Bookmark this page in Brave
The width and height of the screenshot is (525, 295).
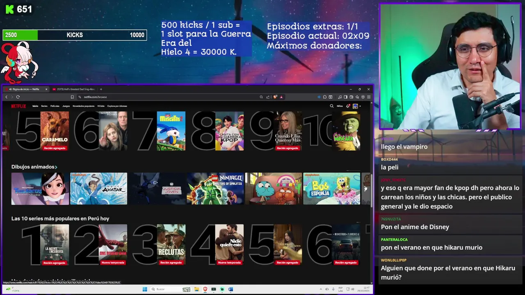(x=72, y=97)
